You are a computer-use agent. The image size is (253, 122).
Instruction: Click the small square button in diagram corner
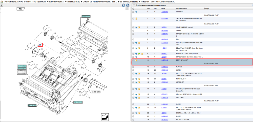click(x=127, y=9)
